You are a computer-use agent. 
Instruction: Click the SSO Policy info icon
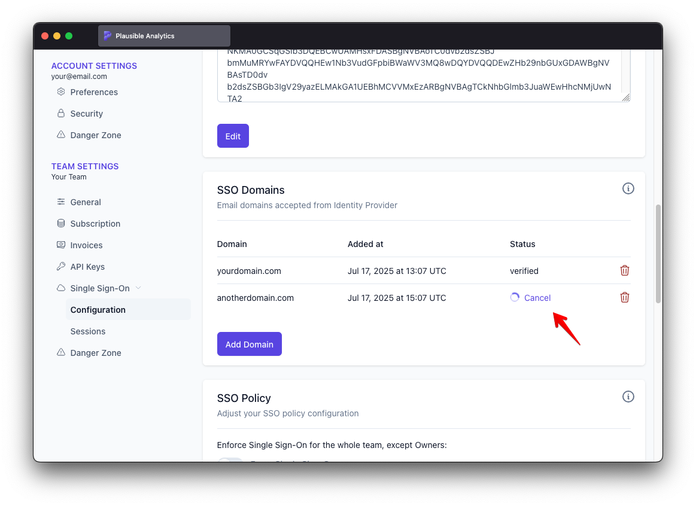coord(628,397)
